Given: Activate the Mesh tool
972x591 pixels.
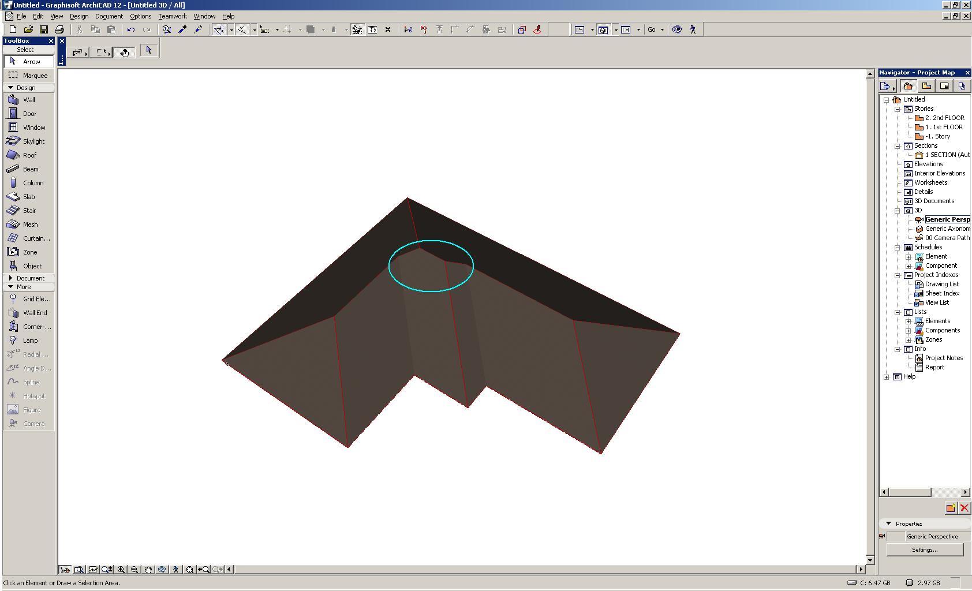Looking at the screenshot, I should coord(30,225).
